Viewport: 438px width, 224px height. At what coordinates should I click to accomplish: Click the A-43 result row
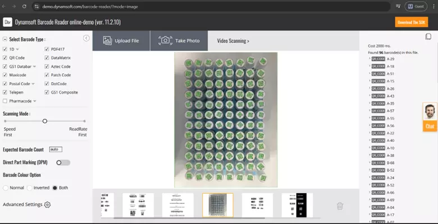click(x=382, y=96)
